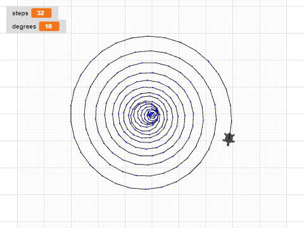This screenshot has height=228, width=304.
Task: Click the empty grid area below the spiral
Action: click(x=148, y=208)
